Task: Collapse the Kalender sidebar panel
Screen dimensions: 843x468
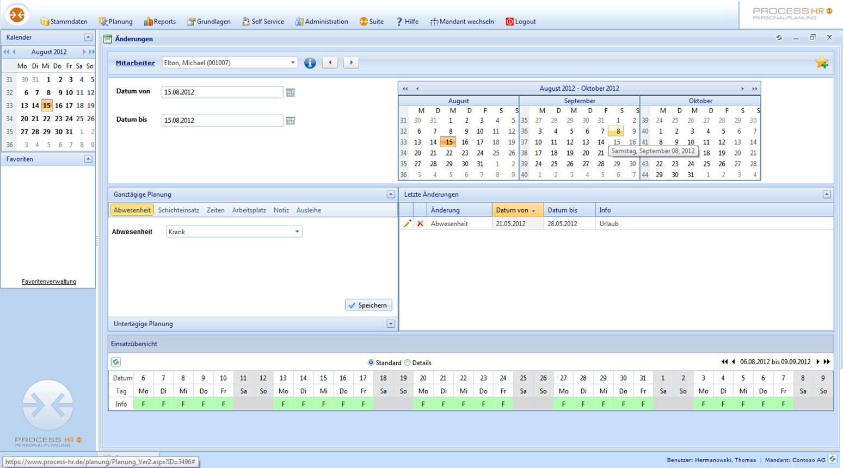Action: tap(88, 38)
